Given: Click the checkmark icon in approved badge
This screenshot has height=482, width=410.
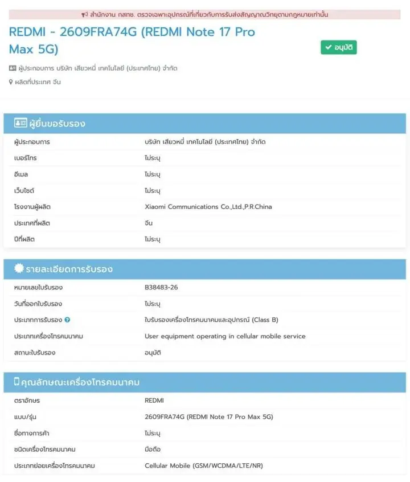Looking at the screenshot, I should [x=329, y=47].
